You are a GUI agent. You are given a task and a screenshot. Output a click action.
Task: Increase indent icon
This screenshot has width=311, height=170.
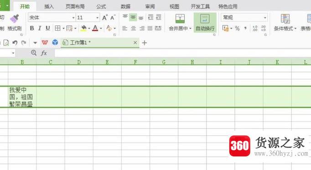[x=159, y=17]
